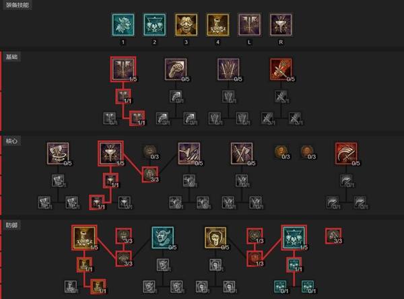The width and height of the screenshot is (404, 299).
Task: Select the equipped skill in slot R
Action: click(x=281, y=25)
